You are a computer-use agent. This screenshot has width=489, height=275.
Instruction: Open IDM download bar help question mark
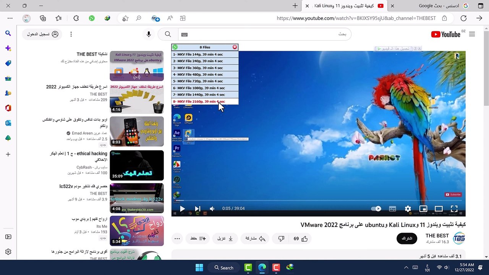click(x=415, y=49)
